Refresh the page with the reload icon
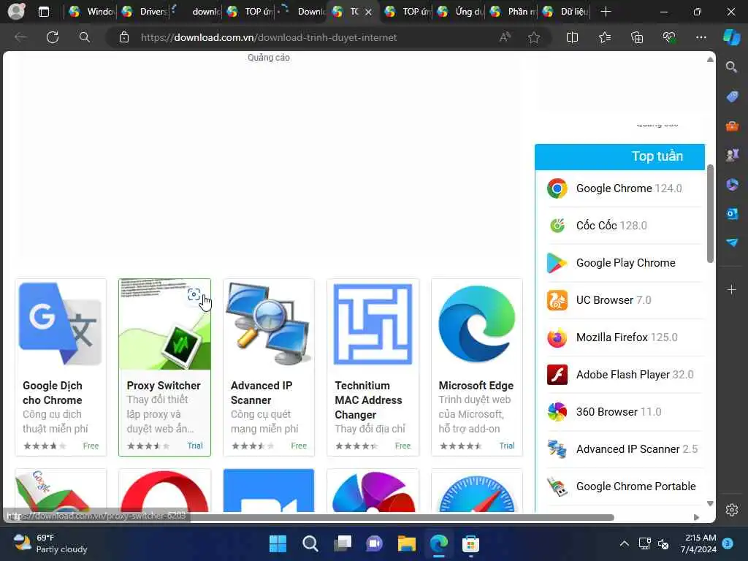Viewport: 748px width, 561px height. (x=53, y=37)
